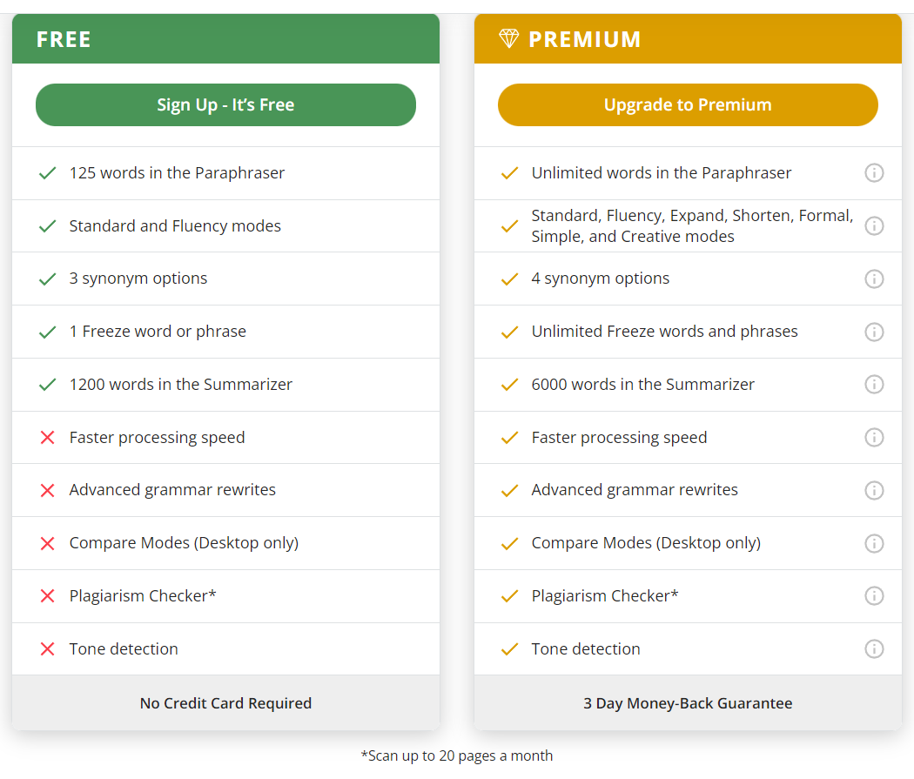
Task: Click the diamond icon in Premium header
Action: click(x=508, y=39)
